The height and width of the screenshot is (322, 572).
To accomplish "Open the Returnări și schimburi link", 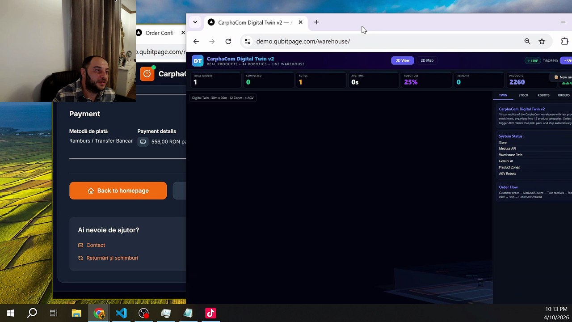I will [x=112, y=258].
